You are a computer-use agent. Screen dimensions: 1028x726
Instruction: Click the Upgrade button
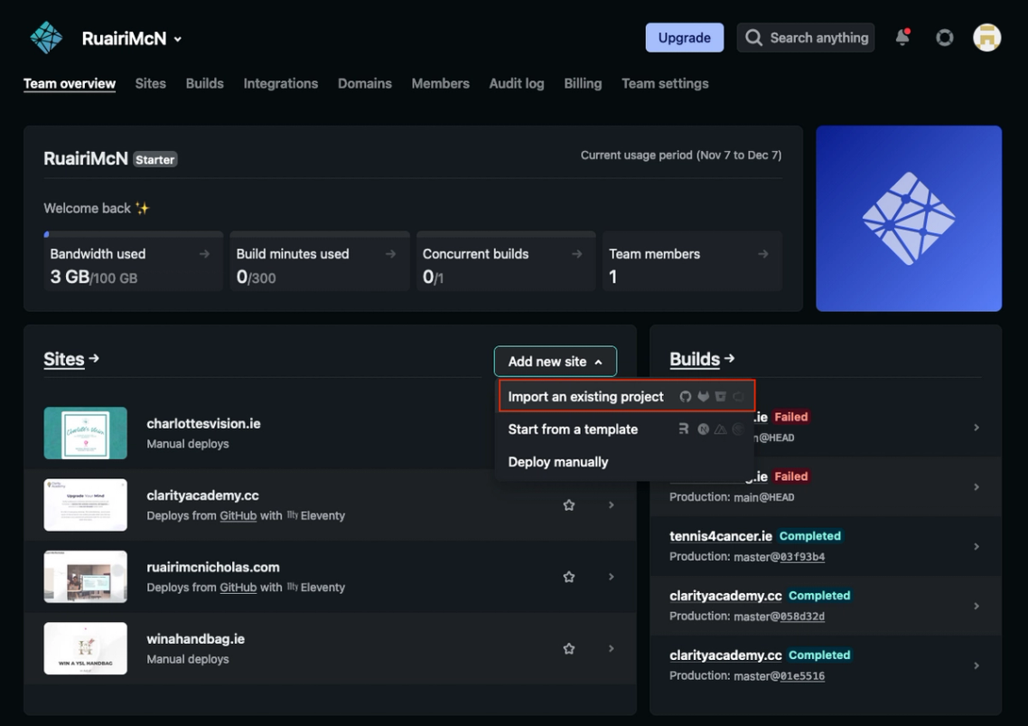pos(685,37)
